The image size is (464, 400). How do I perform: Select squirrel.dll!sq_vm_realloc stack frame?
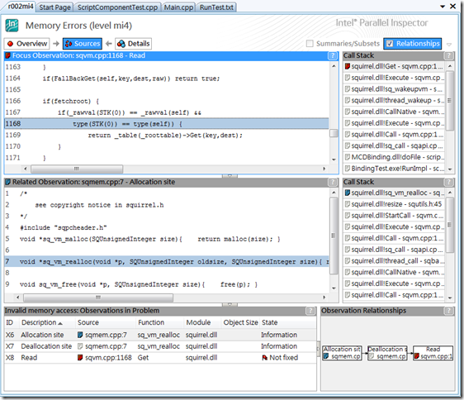coord(394,193)
